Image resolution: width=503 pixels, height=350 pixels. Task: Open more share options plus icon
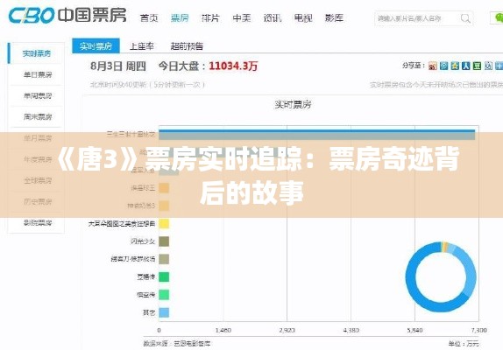[x=499, y=66]
